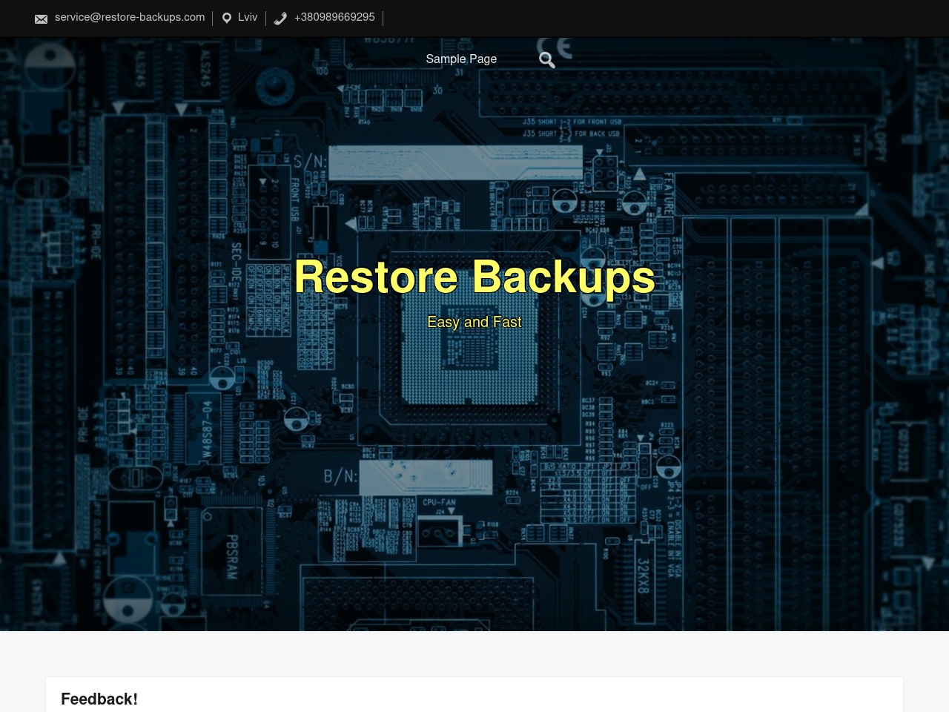
Task: Open the Sample Page menu item
Action: pyautogui.click(x=461, y=59)
